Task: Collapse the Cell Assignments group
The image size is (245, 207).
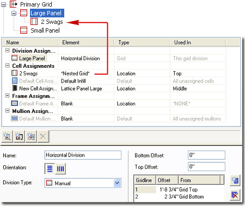Action: pyautogui.click(x=7, y=65)
